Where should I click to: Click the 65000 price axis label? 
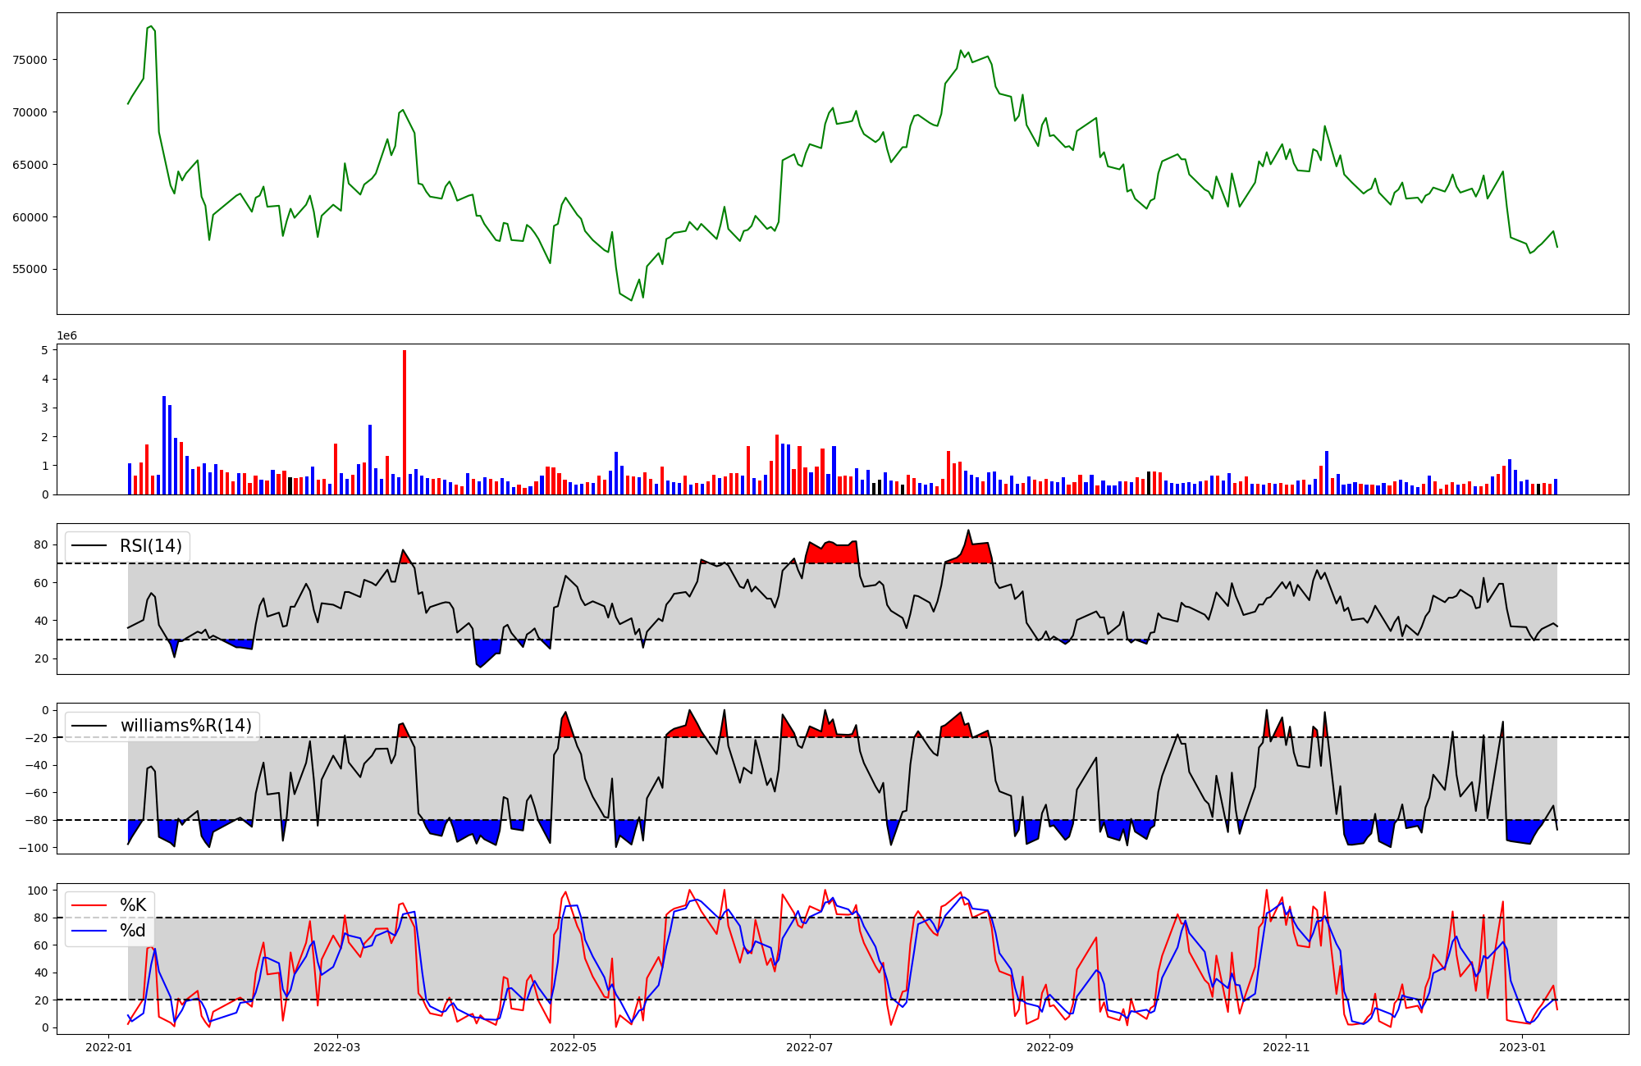(30, 165)
